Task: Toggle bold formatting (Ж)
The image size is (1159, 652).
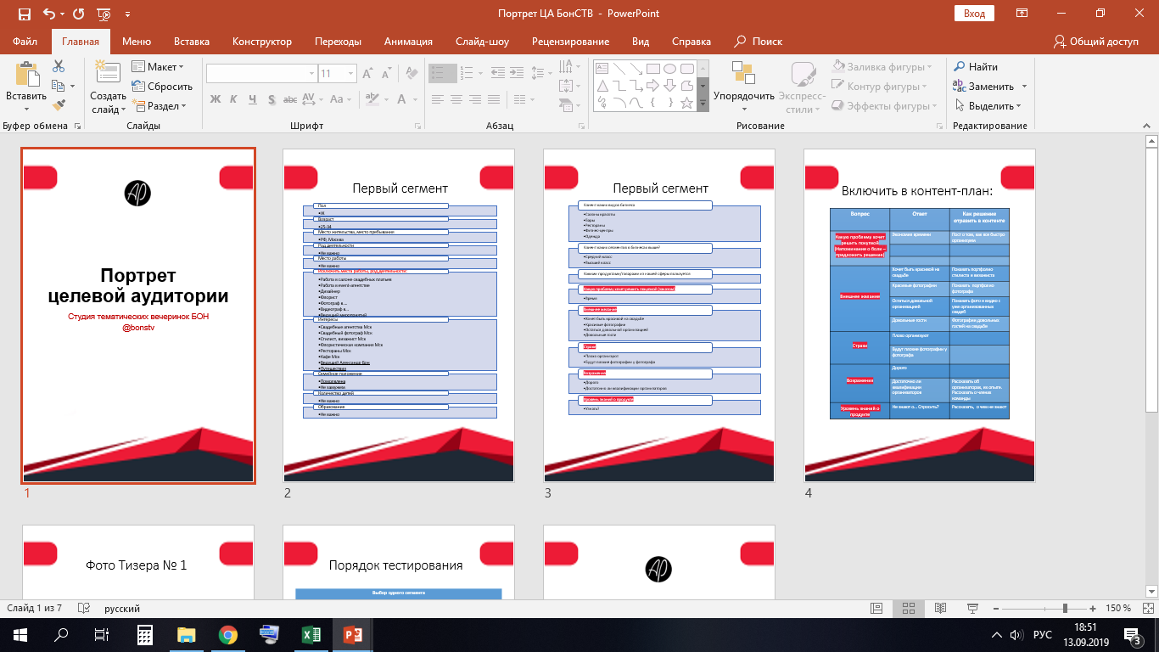Action: [x=215, y=99]
